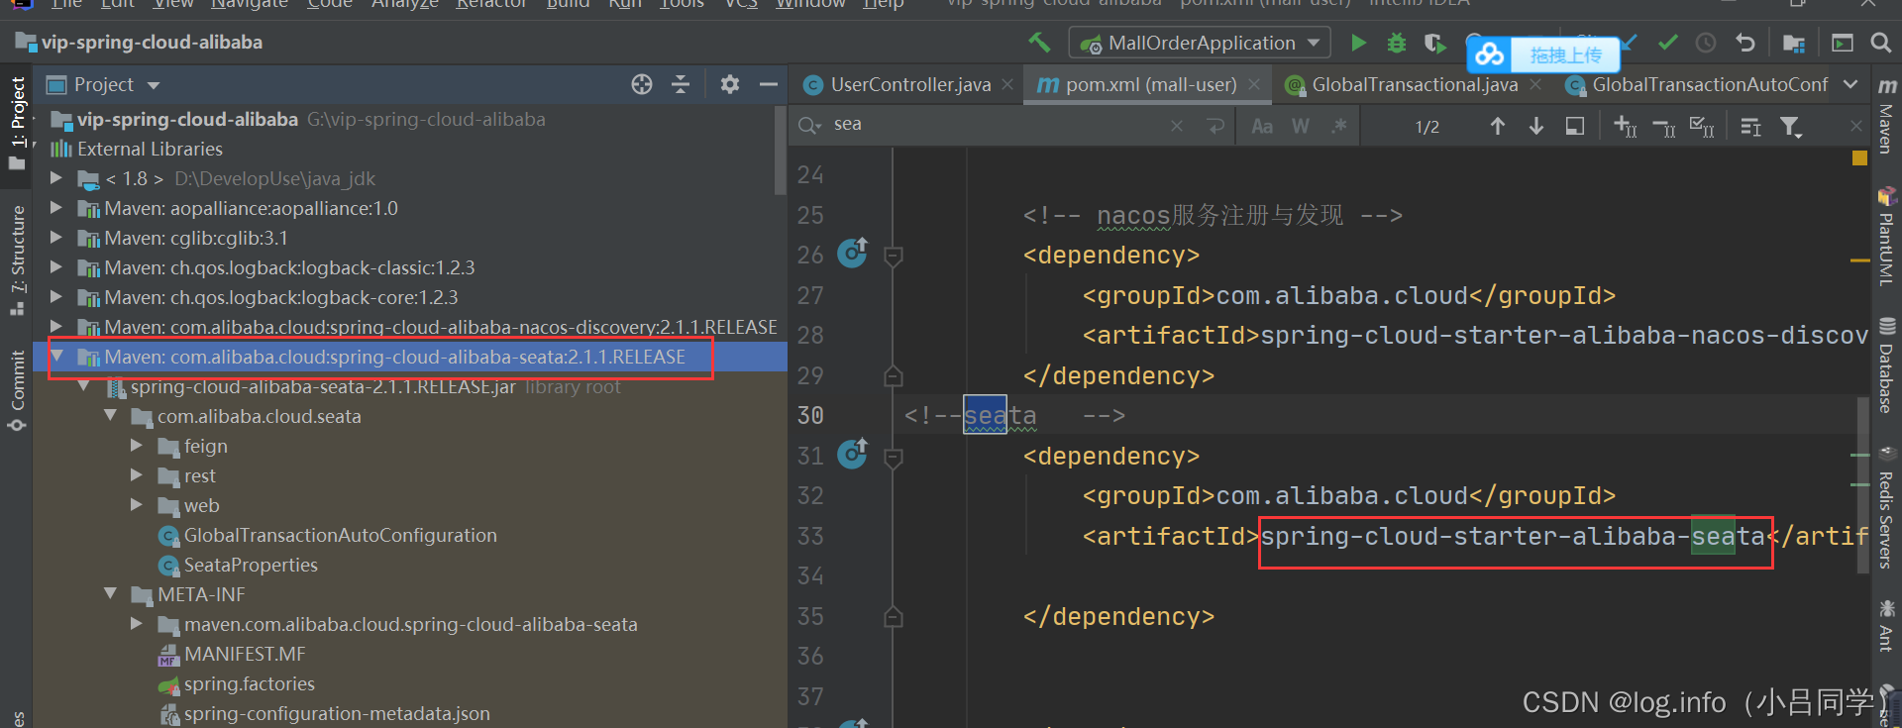Toggle the 1: Project side tab
The width and height of the screenshot is (1902, 728).
[x=18, y=123]
